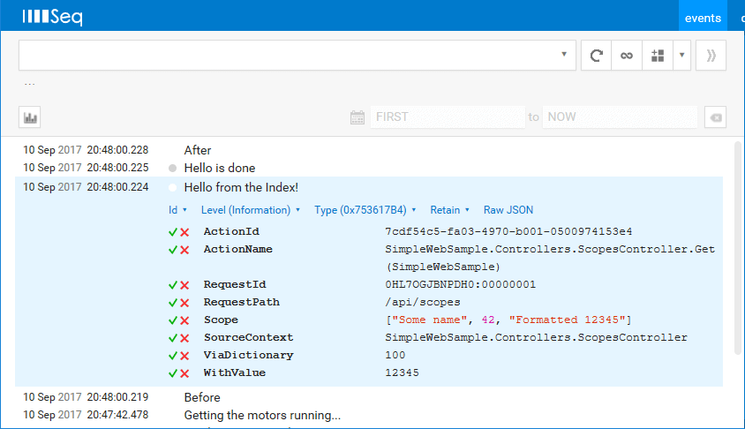745x429 pixels.
Task: Click the SourceContext property name
Action: coord(249,337)
